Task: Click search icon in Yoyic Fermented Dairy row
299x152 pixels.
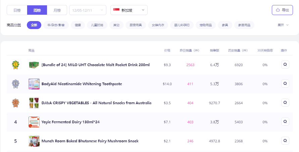Action: coord(285,122)
